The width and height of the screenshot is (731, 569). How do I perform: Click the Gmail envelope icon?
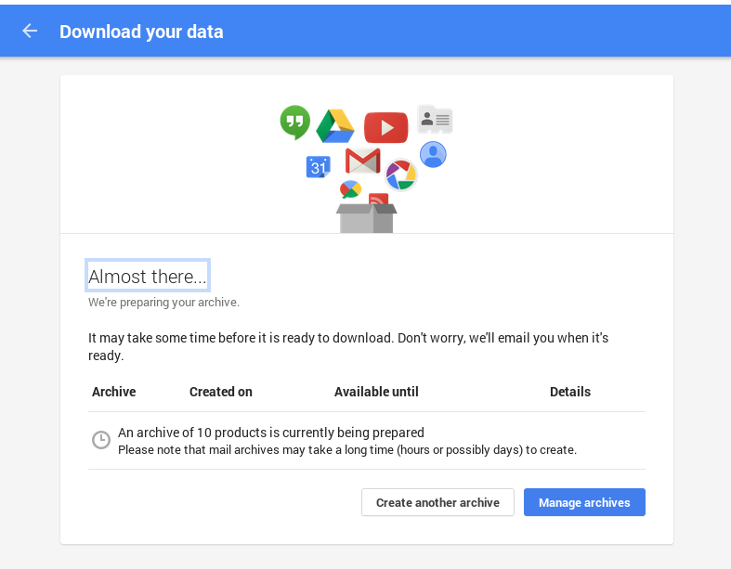pos(362,161)
